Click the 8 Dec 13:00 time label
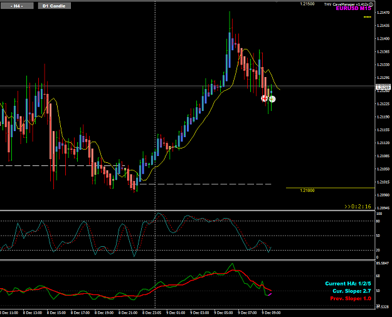 33,313
